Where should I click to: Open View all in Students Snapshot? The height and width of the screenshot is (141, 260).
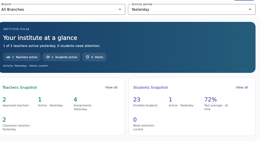coord(242,87)
